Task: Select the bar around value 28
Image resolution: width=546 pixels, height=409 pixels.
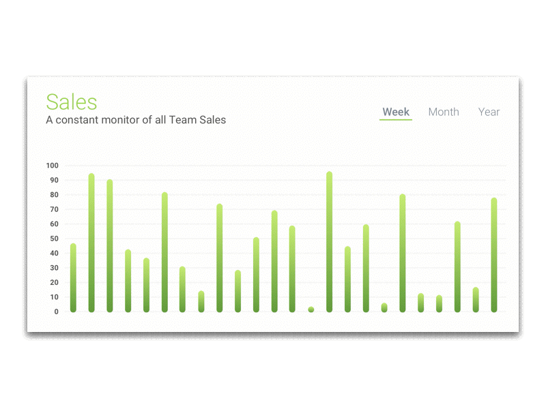Action: click(238, 290)
